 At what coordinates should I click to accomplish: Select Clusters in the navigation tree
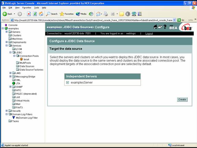click(17, 35)
